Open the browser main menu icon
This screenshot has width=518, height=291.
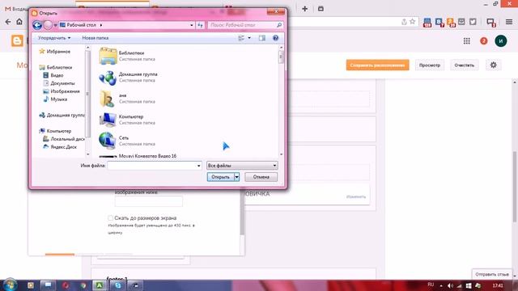[509, 22]
